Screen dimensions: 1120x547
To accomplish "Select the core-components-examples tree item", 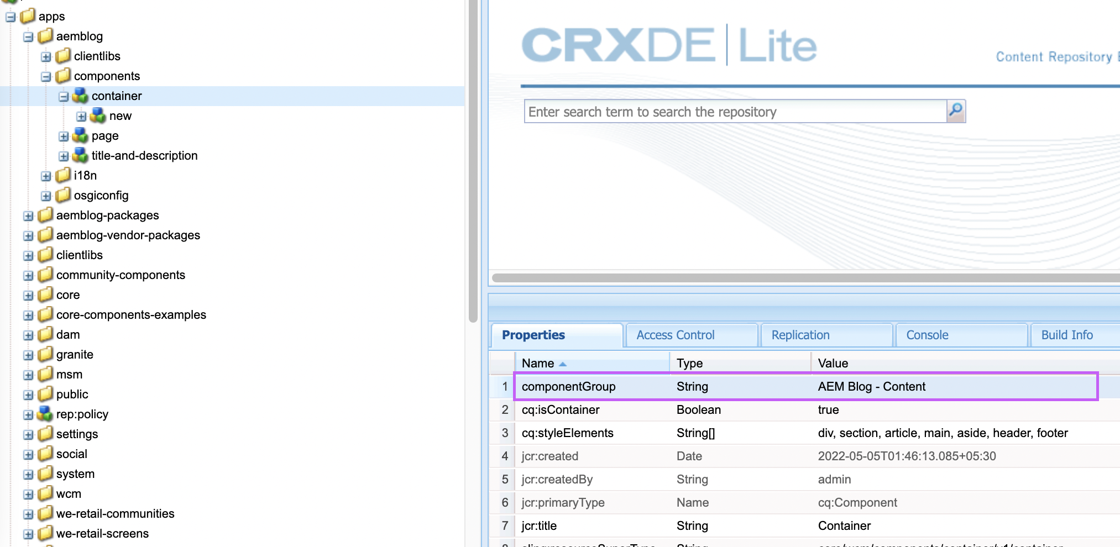I will [x=131, y=314].
